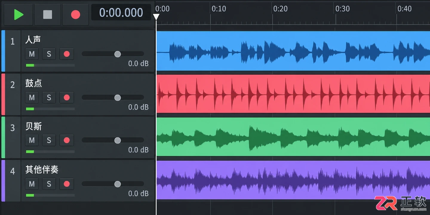Click the 0:20 mark on the timeline ruler
Viewport: 430px width, 215px height.
coord(280,9)
